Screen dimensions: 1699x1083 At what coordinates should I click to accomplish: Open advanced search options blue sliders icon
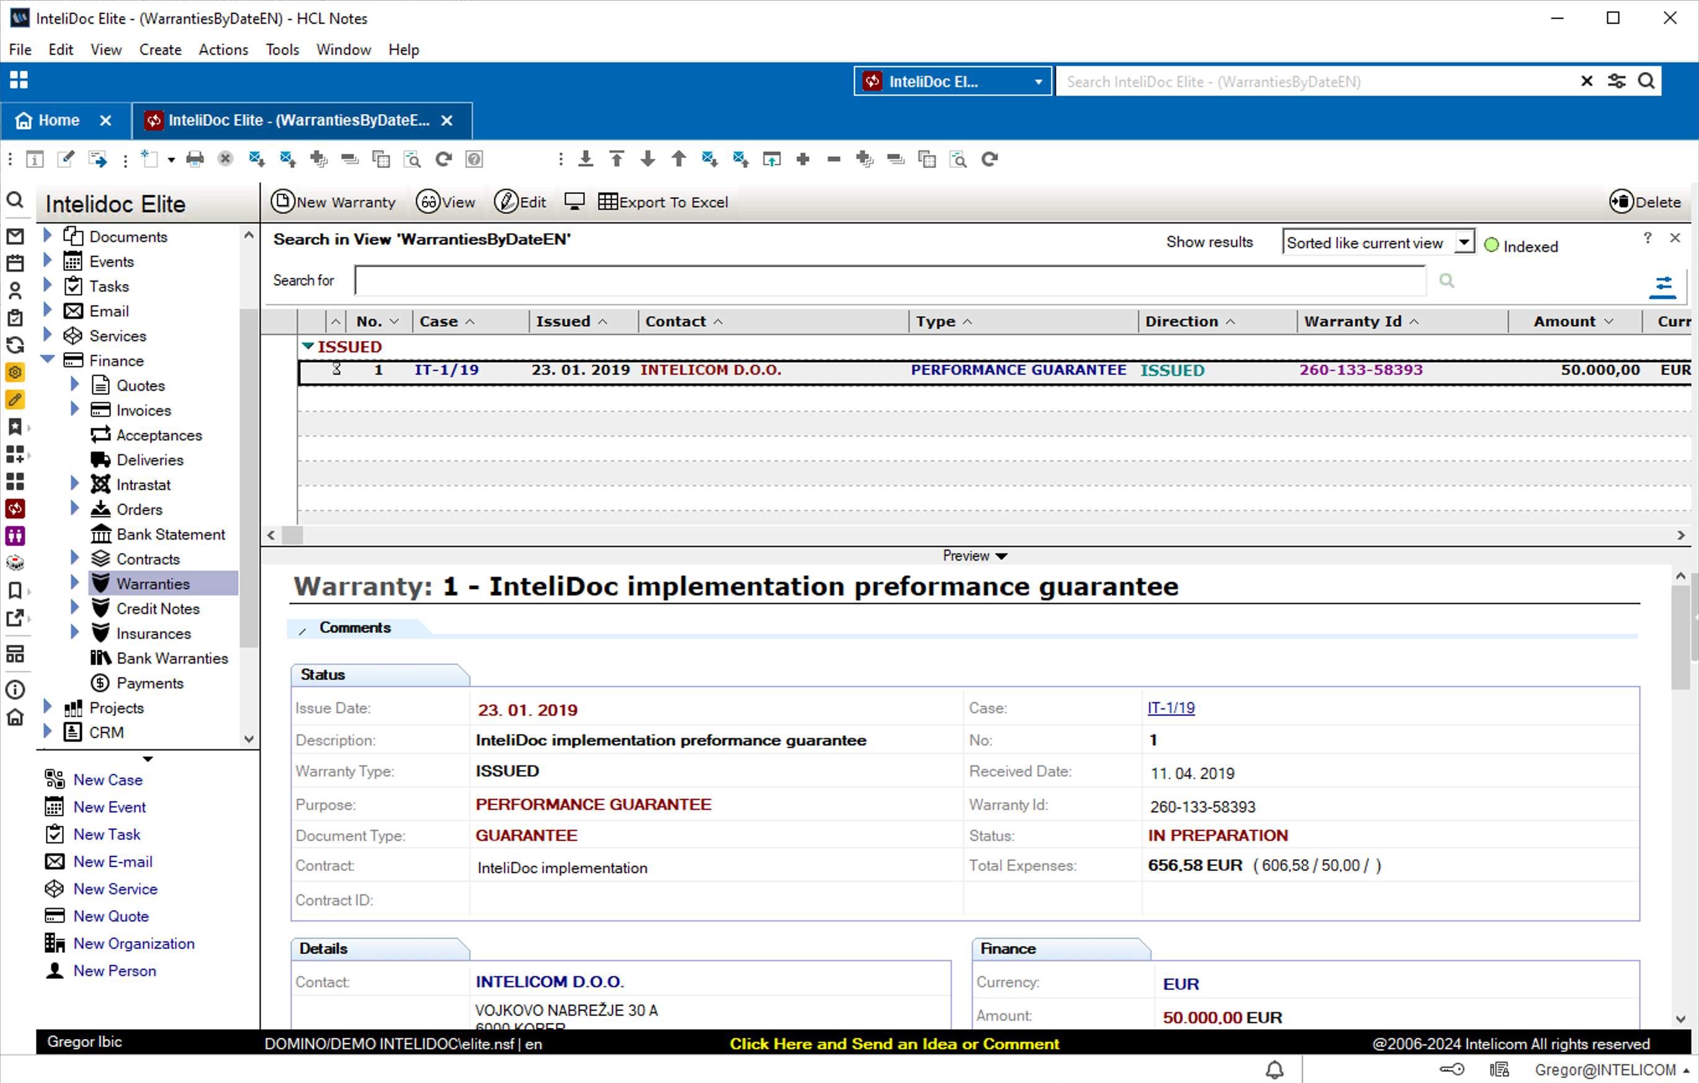click(1663, 285)
